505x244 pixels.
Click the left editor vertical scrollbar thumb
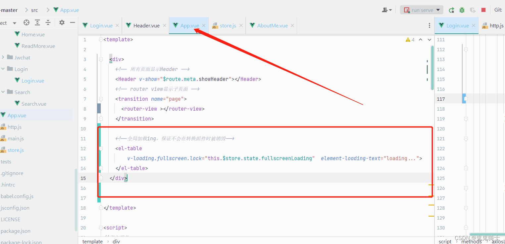pos(432,68)
